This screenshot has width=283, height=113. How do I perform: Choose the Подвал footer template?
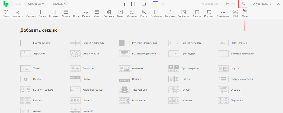[130, 79]
